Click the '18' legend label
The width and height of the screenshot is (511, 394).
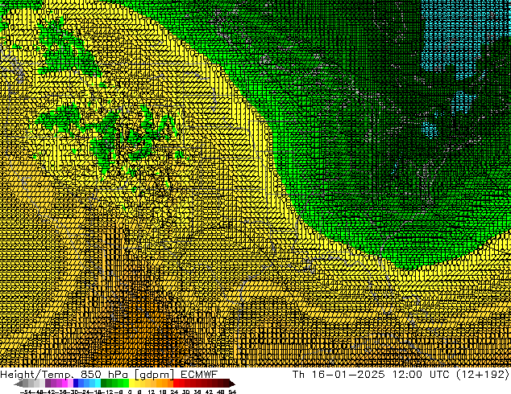[x=163, y=392]
